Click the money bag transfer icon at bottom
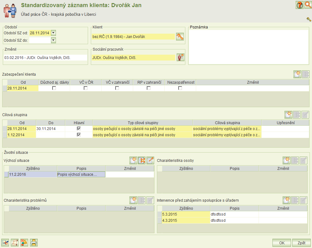 (24, 243)
